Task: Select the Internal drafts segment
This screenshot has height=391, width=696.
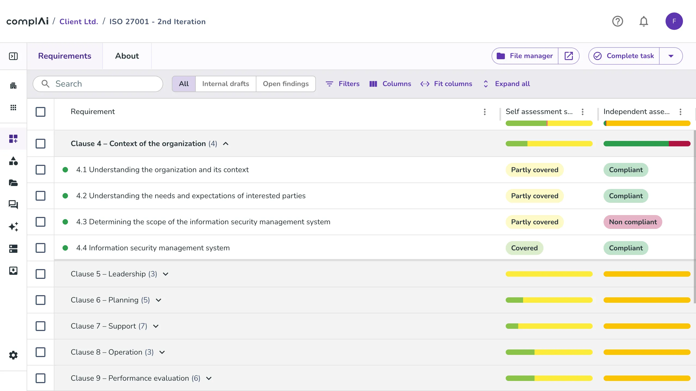Action: (x=226, y=84)
